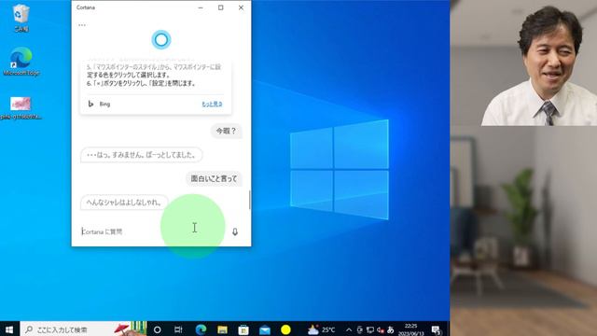Viewport: 597px width, 336px height.
Task: Open the Recycle Bin desktop icon
Action: pyautogui.click(x=21, y=18)
